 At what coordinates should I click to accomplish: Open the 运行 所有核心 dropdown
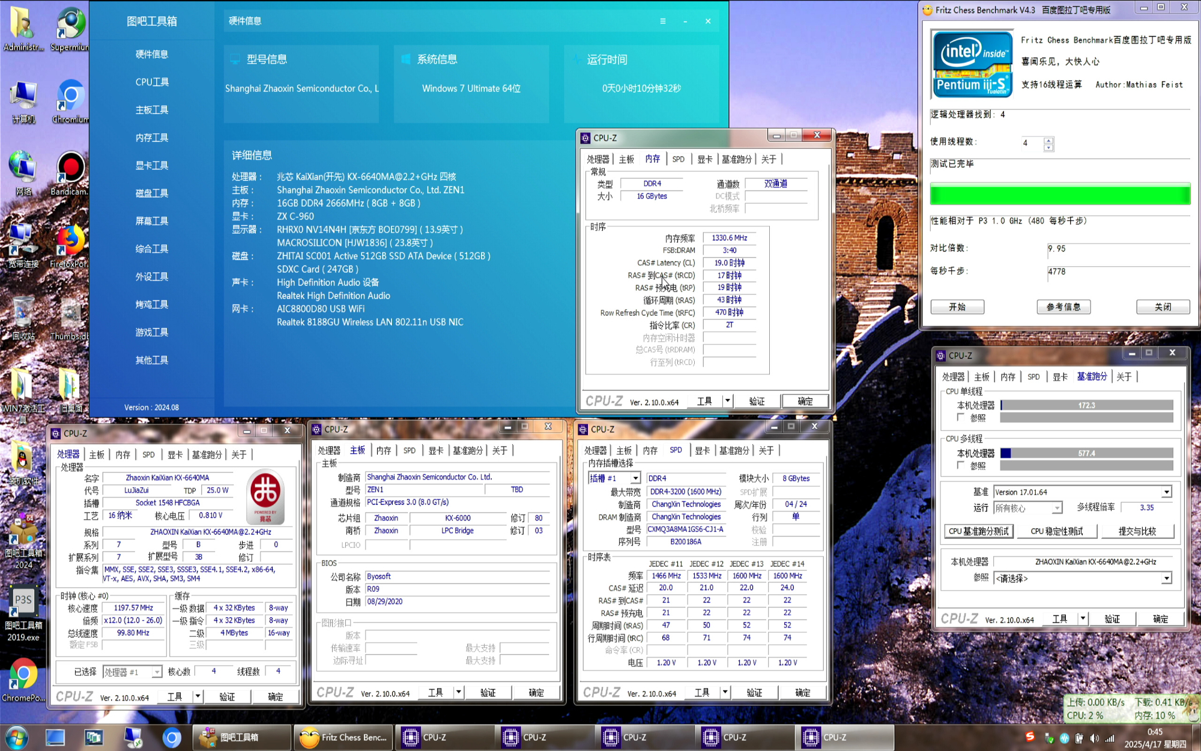click(x=1057, y=508)
